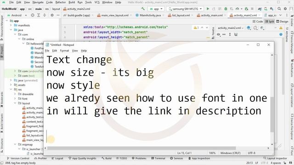Viewport: 294px width, 165px height.
Task: Click the 4 spaces indent status entry
Action: pos(276,163)
